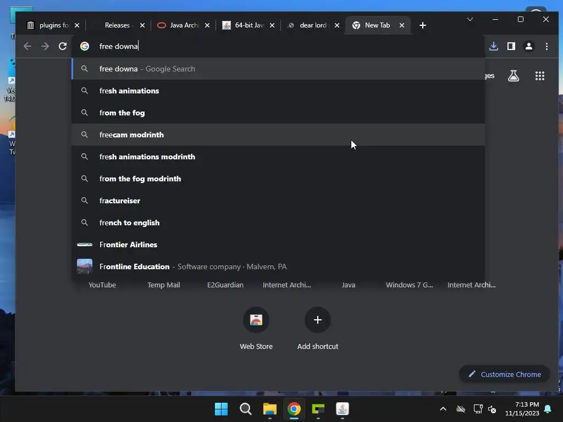Go forward with the right arrow
This screenshot has width=563, height=422.
45,46
